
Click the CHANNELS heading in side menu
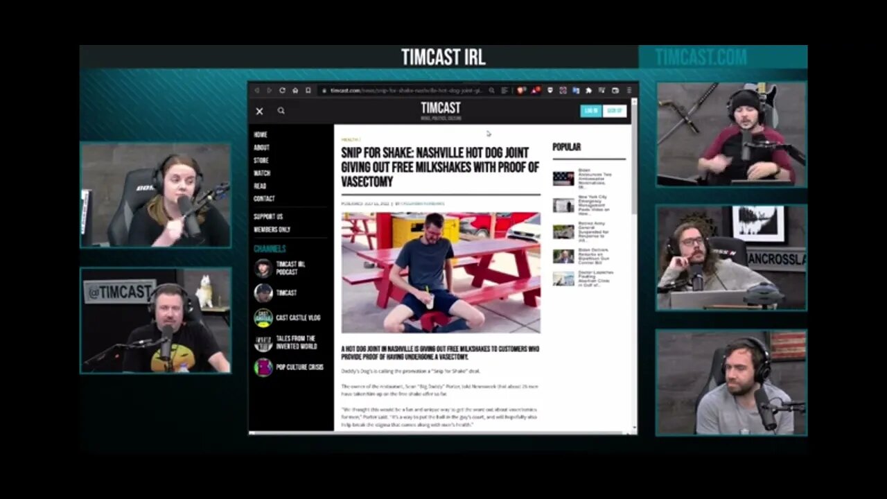tap(270, 249)
